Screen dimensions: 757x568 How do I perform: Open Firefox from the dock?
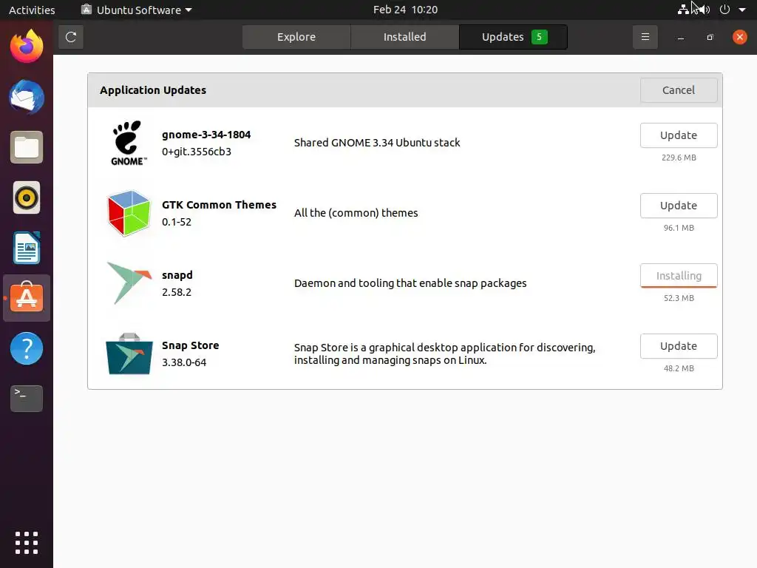coord(27,47)
